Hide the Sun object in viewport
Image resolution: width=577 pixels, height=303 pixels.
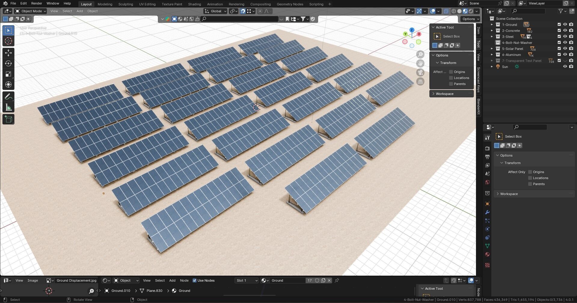[x=565, y=67]
